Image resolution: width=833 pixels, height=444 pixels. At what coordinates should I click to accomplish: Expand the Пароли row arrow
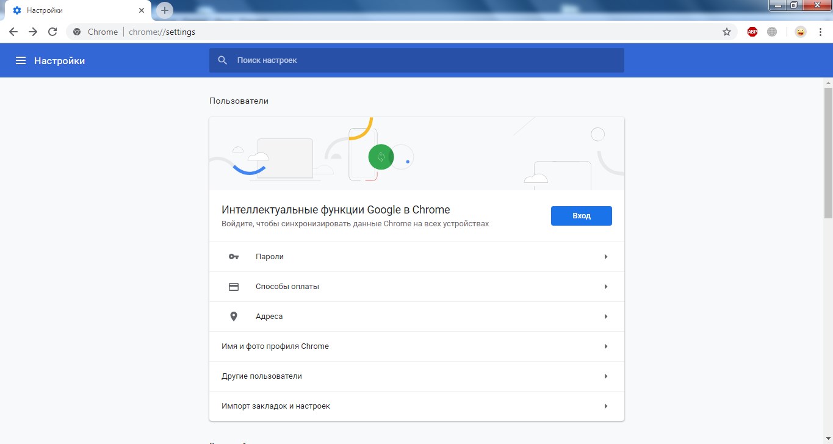coord(606,257)
